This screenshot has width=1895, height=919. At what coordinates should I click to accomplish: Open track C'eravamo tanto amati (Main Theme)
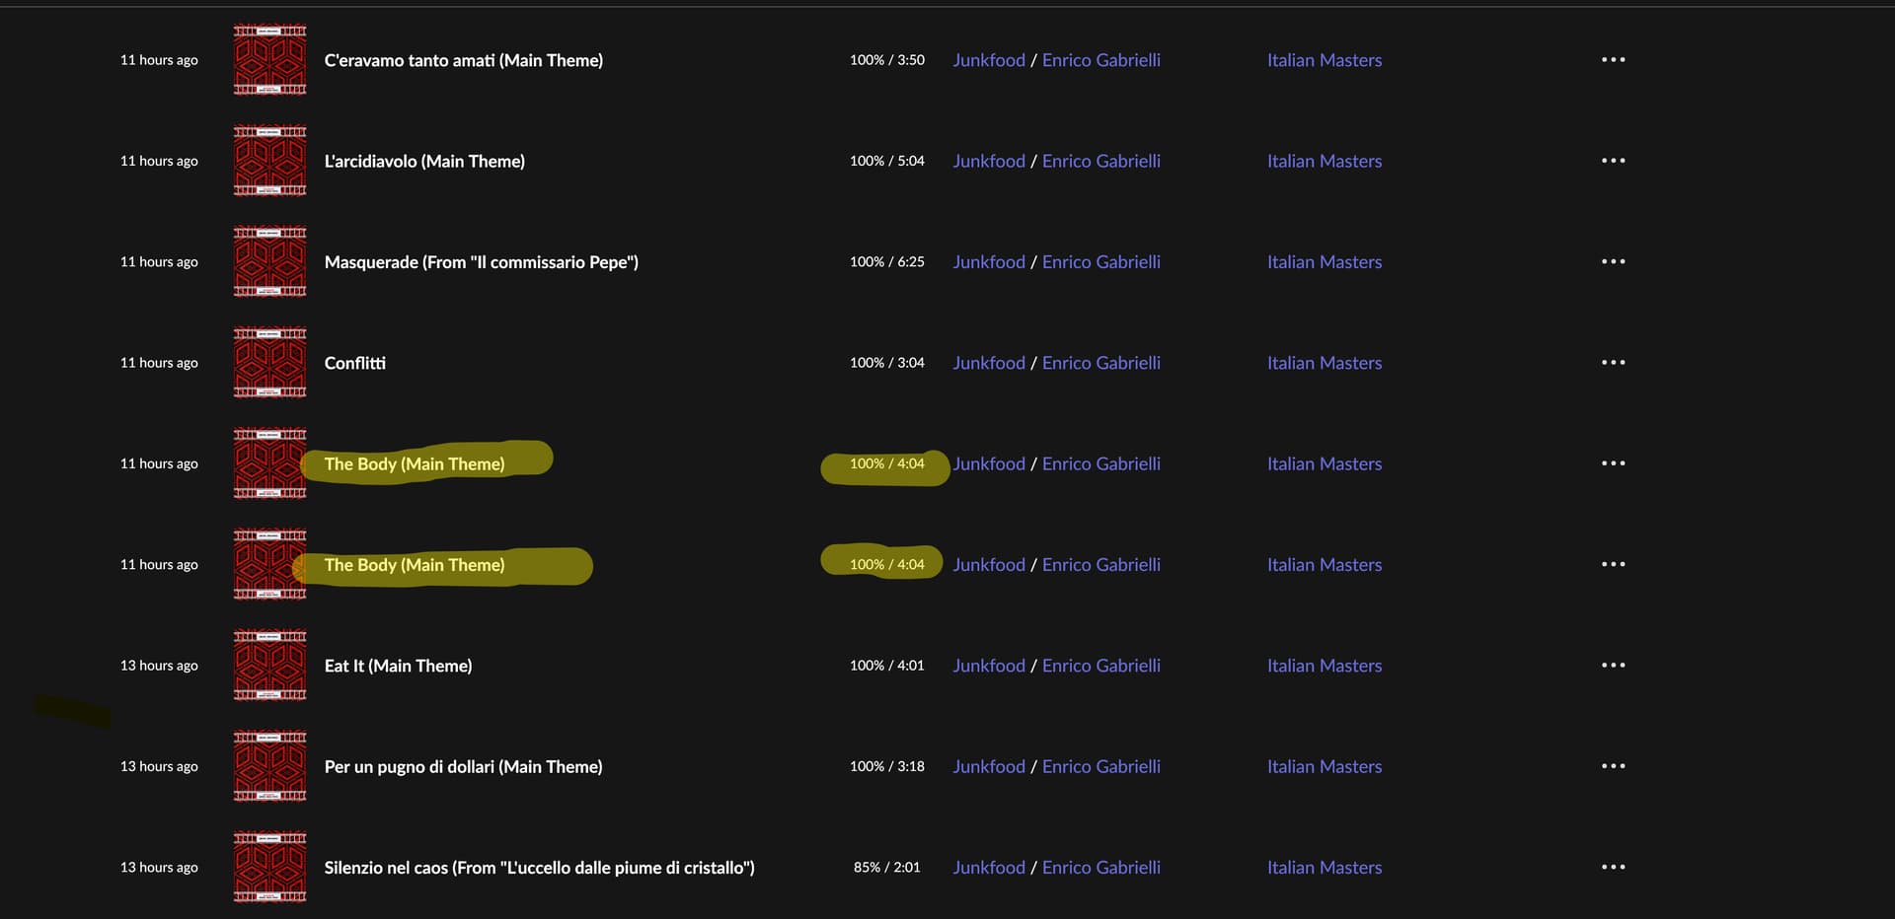pos(464,60)
